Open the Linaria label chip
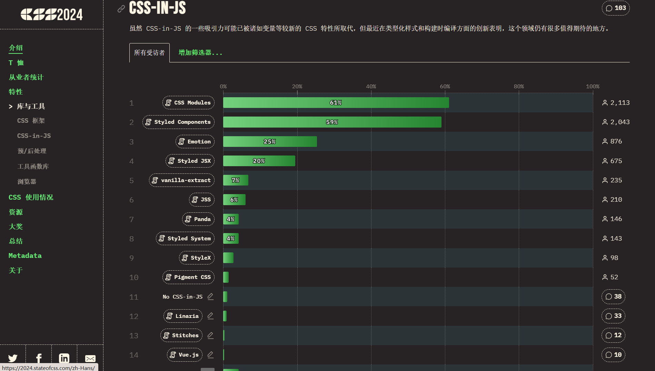The width and height of the screenshot is (655, 371). click(183, 316)
